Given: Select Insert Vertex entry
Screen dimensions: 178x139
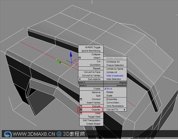Looking at the screenshot, I should [94, 102].
